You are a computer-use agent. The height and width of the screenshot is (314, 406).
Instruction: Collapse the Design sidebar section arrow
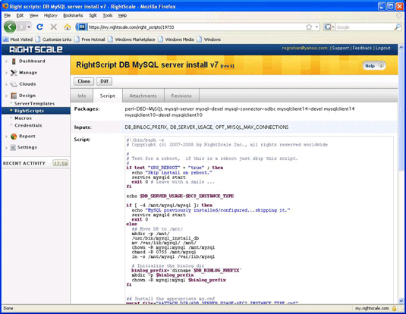click(x=6, y=96)
